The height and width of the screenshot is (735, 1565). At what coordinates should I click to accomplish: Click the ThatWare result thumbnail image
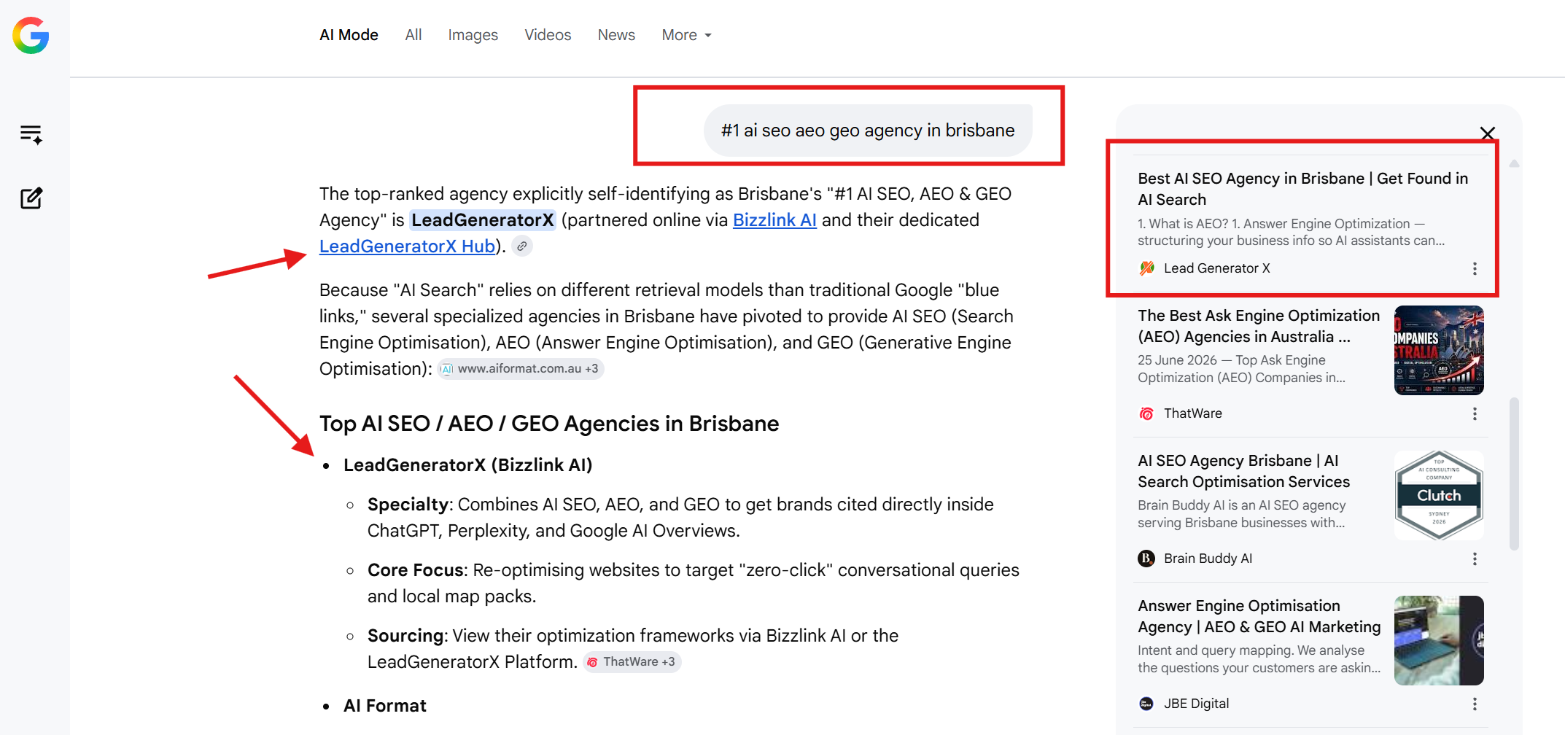[1439, 350]
